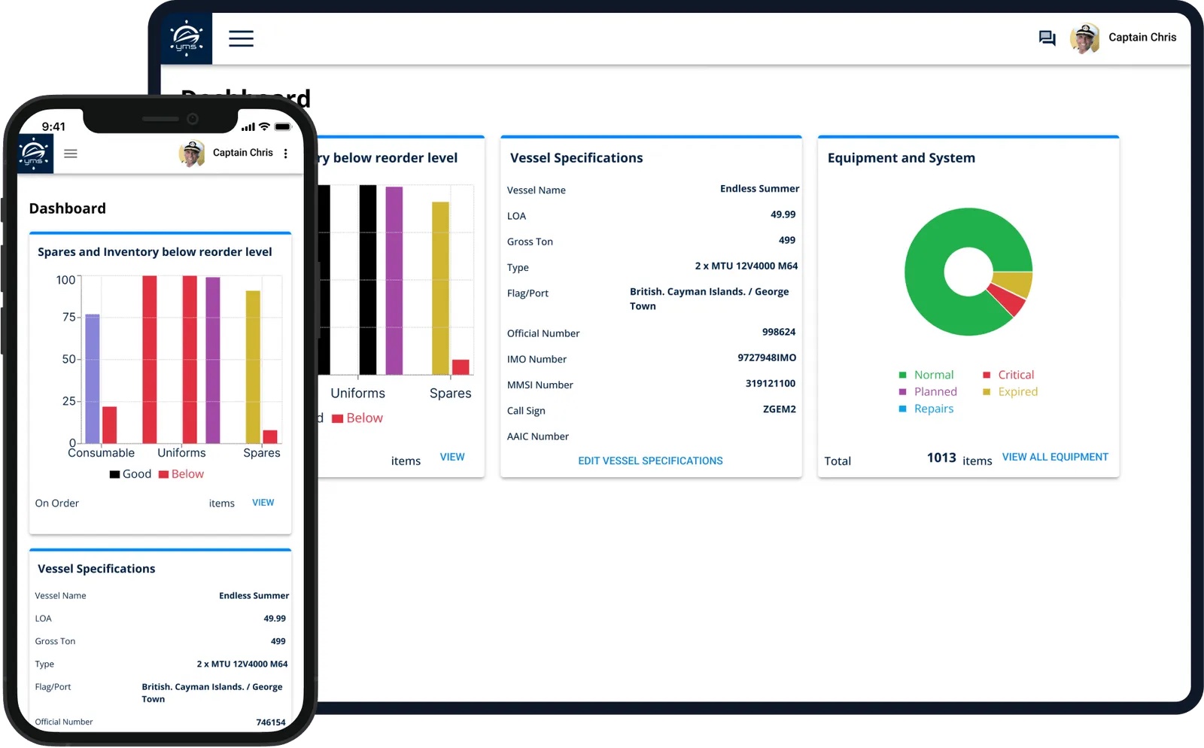
Task: Toggle the Critical legend item
Action: 1008,375
